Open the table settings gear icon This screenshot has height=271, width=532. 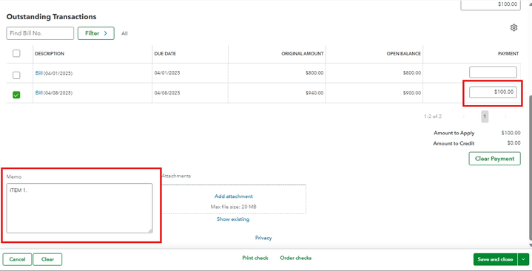(514, 28)
